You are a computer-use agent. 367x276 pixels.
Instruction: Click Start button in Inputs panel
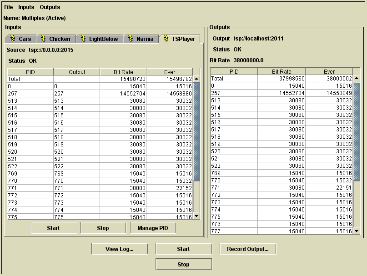54,228
